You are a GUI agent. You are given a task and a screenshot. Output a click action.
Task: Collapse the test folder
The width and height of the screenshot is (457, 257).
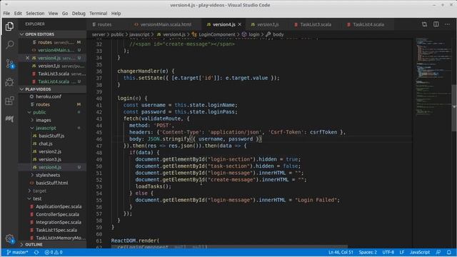37,198
